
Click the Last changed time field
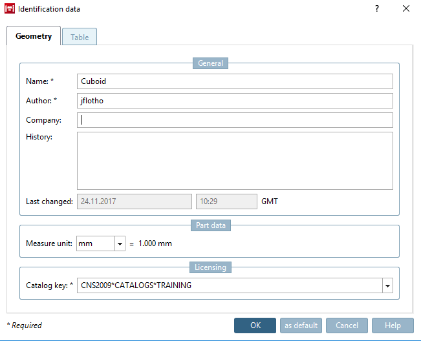click(x=226, y=201)
